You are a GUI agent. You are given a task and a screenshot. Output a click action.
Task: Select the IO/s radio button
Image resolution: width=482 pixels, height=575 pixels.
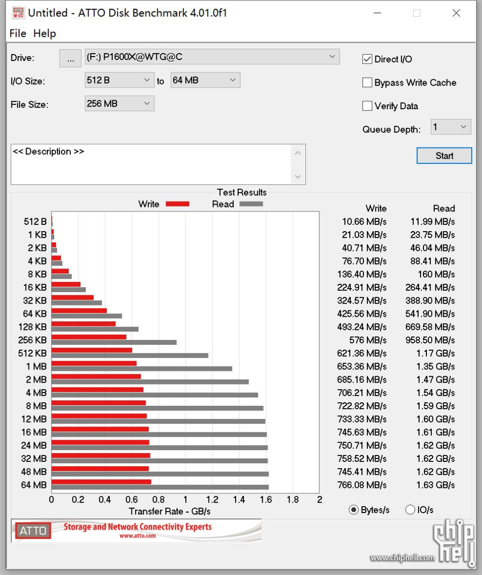(410, 510)
